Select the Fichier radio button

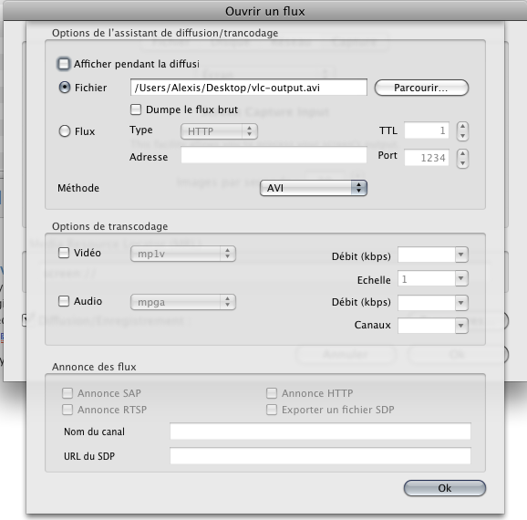pos(65,88)
